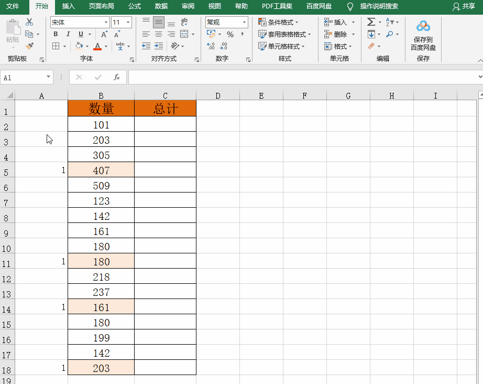Image resolution: width=483 pixels, height=384 pixels.
Task: Open the 字体 dialog launcher
Action: click(x=132, y=60)
